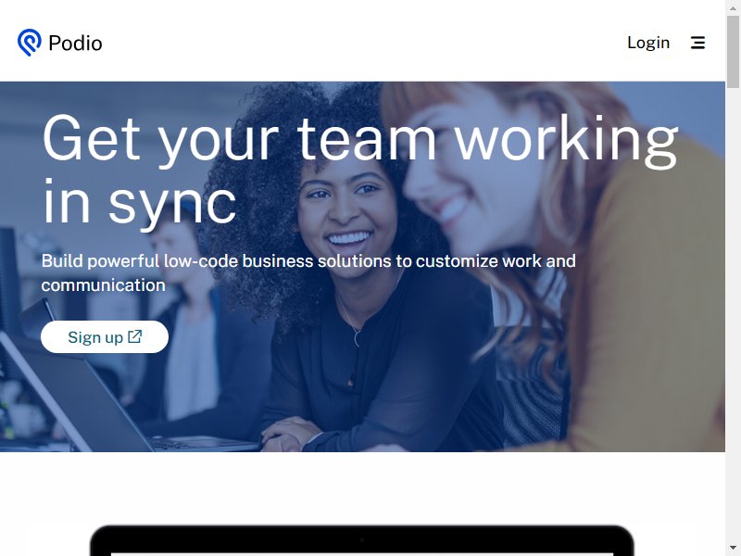Image resolution: width=741 pixels, height=556 pixels.
Task: Click the Sign up button
Action: [105, 337]
